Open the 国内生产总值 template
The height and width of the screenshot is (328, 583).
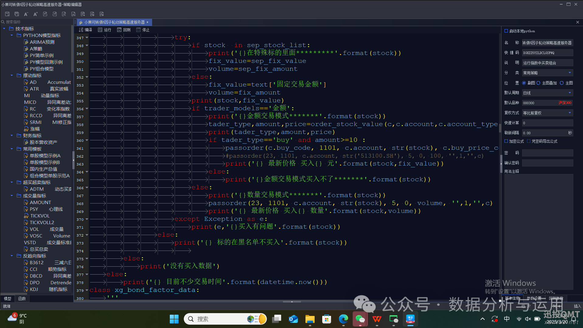(x=41, y=169)
